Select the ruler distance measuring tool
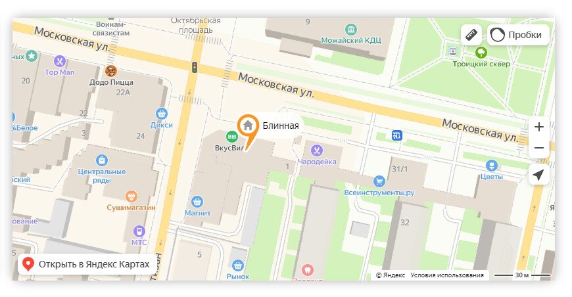The image size is (572, 297). coord(471,35)
